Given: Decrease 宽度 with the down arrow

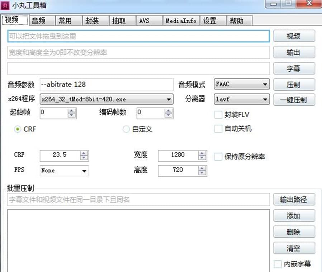Looking at the screenshot, I should coord(202,158).
